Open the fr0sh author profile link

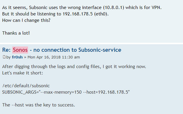point(17,57)
